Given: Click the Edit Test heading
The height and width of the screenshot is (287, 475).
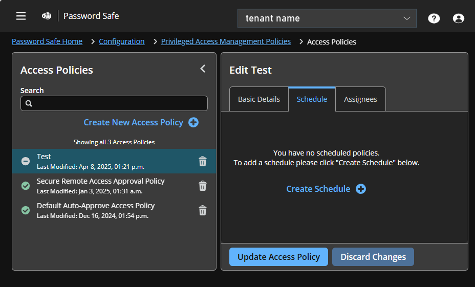Looking at the screenshot, I should [250, 70].
